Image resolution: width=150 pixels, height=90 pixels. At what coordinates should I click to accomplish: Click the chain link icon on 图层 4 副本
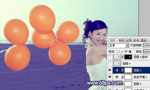point(122,57)
